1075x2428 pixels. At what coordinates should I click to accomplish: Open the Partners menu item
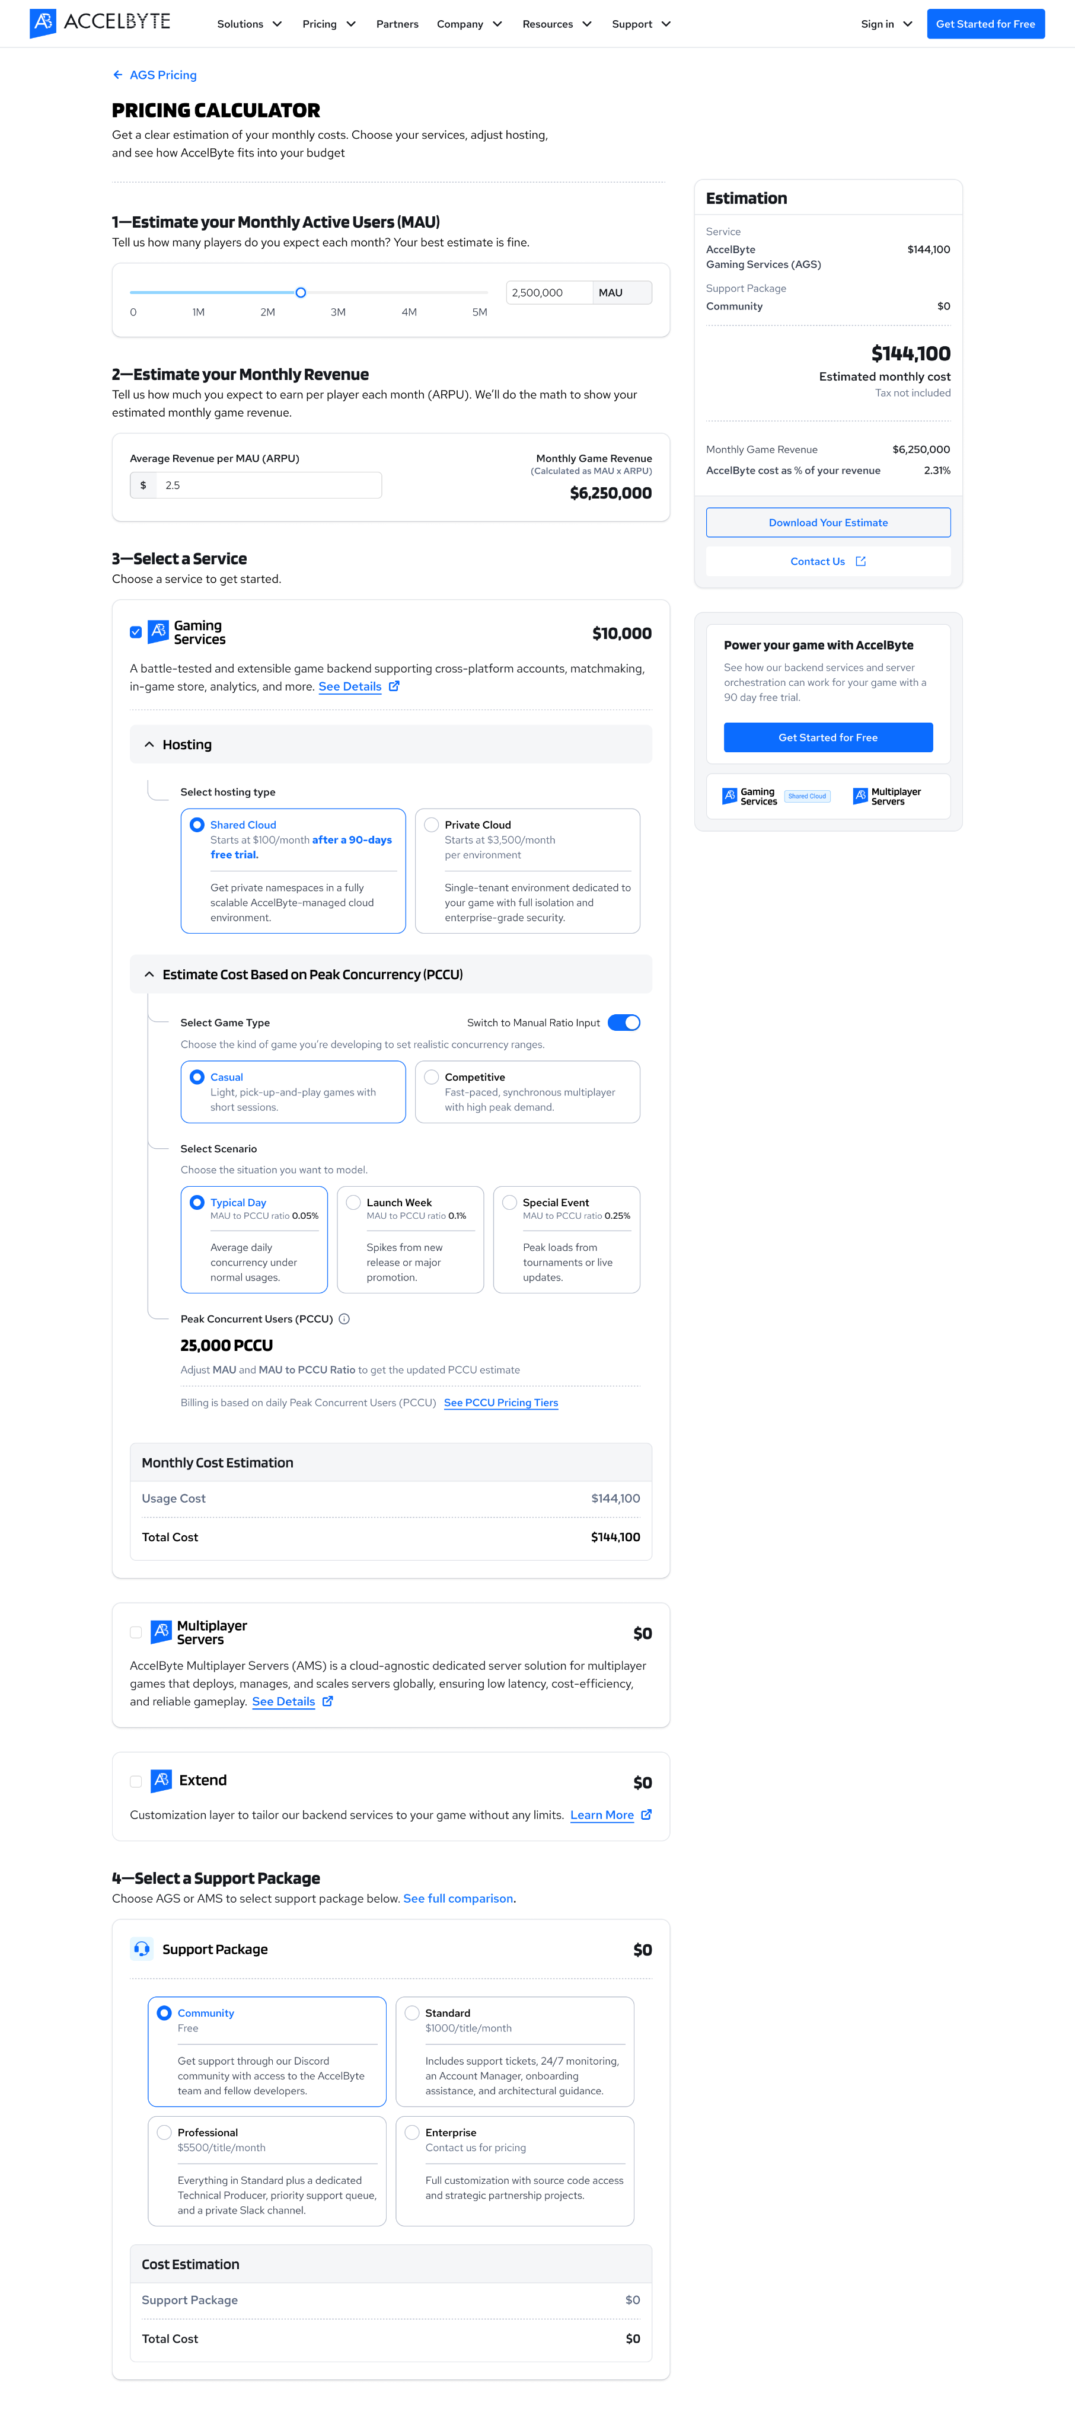[x=397, y=24]
